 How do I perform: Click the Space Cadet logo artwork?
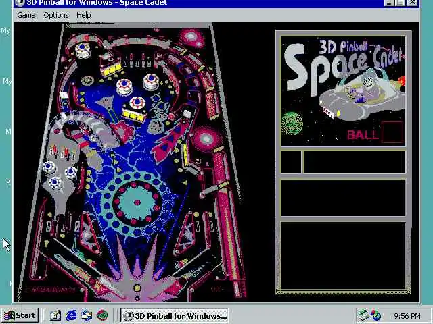pyautogui.click(x=344, y=91)
